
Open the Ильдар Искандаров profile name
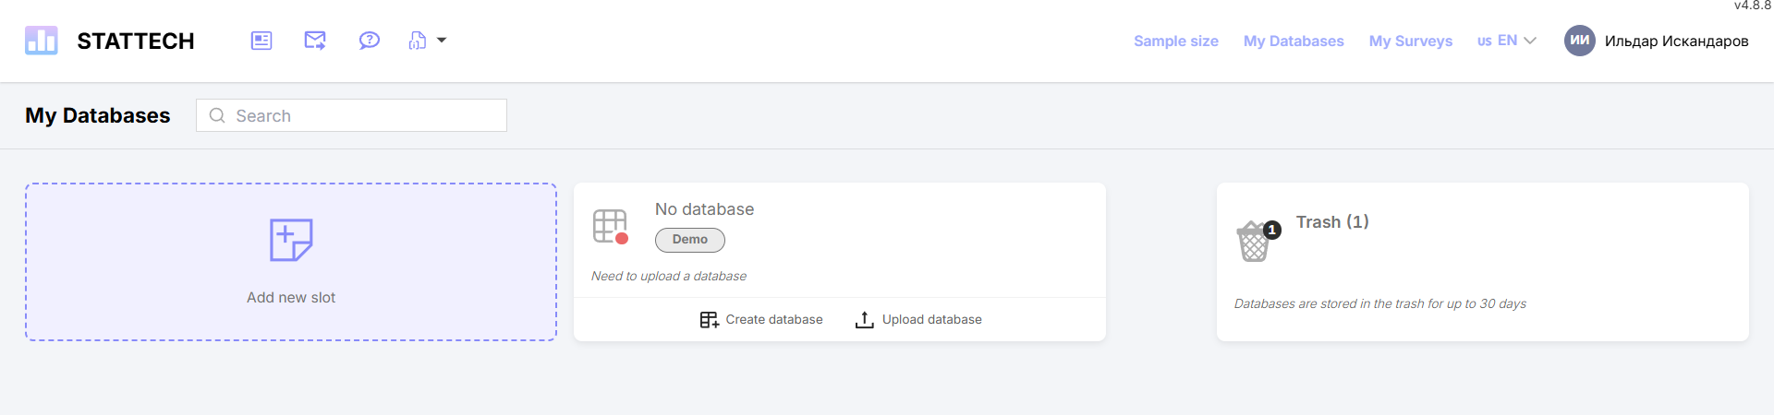pos(1676,41)
